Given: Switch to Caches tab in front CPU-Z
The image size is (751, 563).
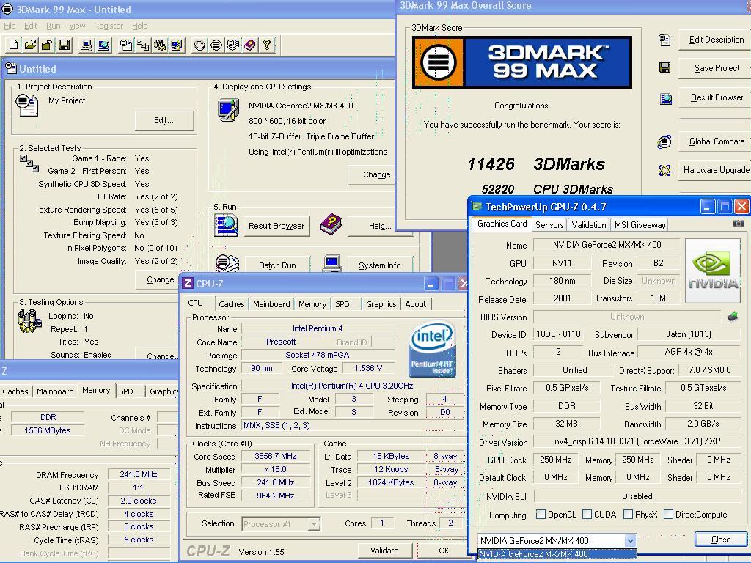Looking at the screenshot, I should pos(231,304).
